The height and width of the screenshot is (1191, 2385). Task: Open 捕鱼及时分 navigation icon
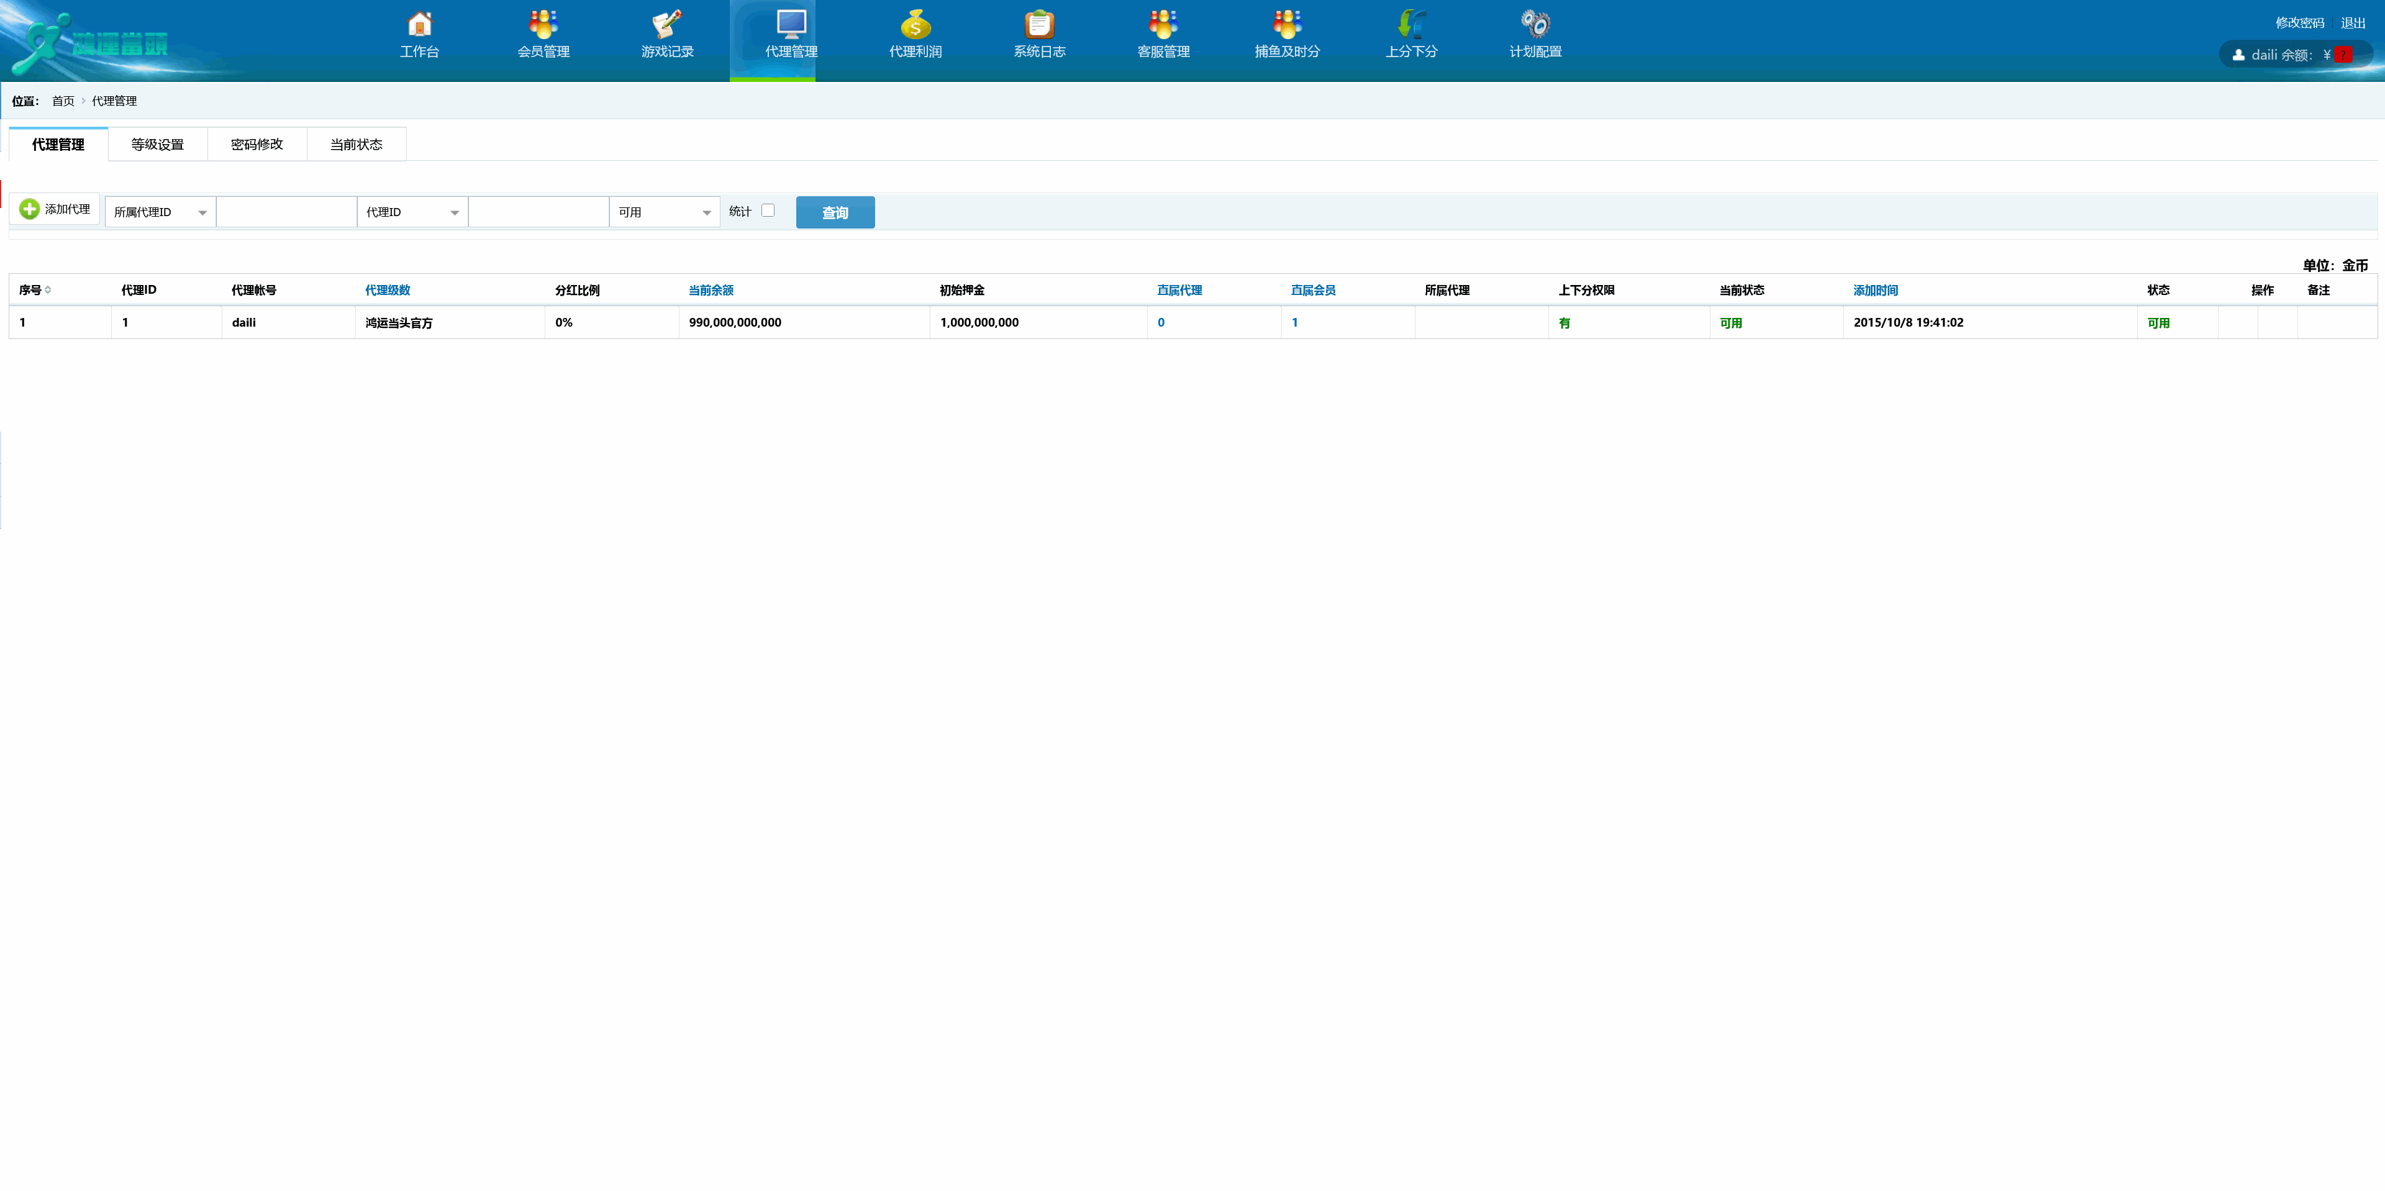[1287, 25]
